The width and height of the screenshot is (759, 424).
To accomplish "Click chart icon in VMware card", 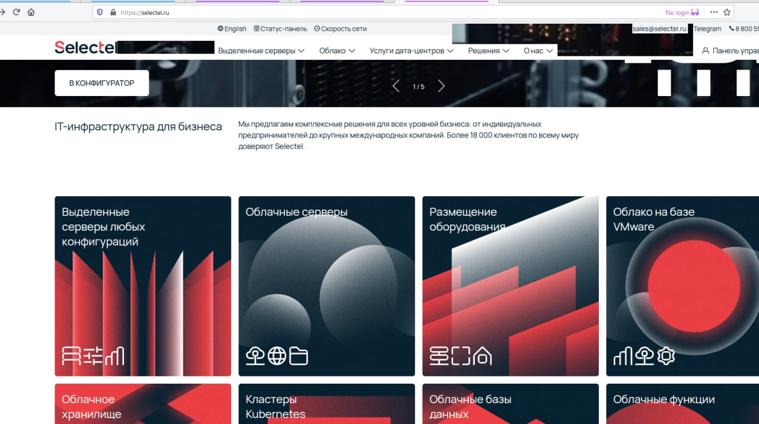I will (623, 356).
